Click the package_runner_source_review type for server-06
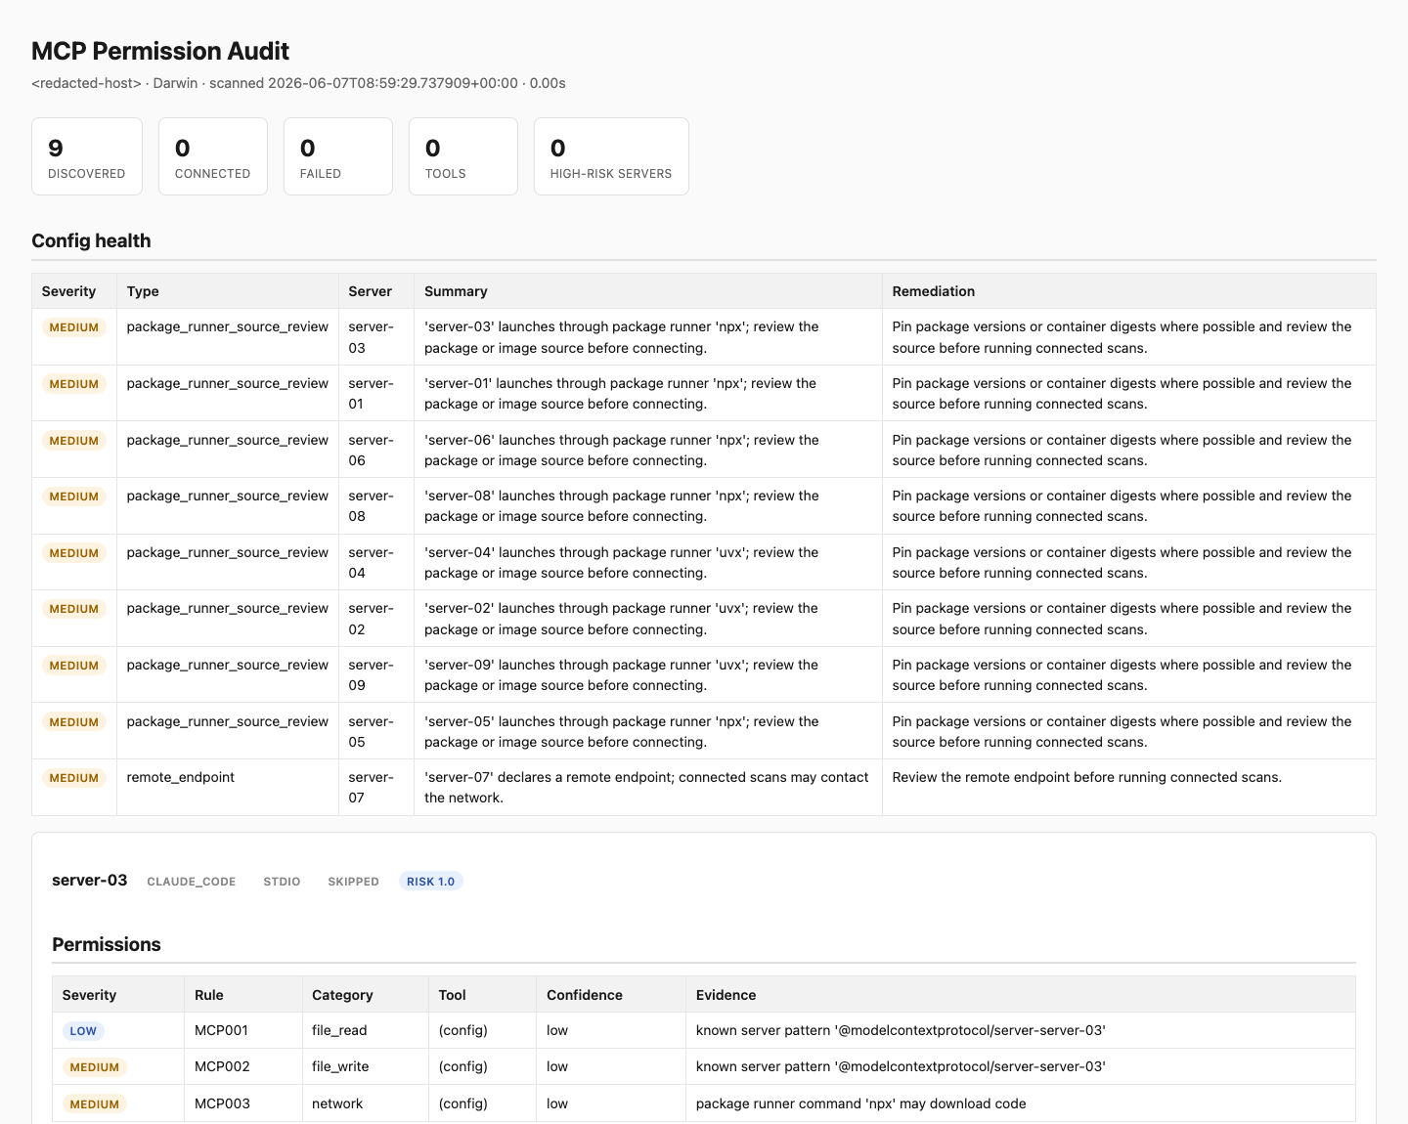 click(228, 440)
